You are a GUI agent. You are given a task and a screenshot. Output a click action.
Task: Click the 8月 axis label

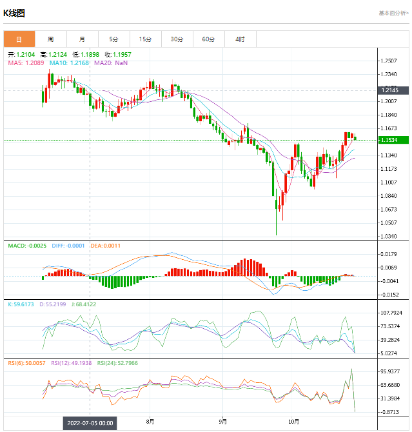pyautogui.click(x=150, y=422)
